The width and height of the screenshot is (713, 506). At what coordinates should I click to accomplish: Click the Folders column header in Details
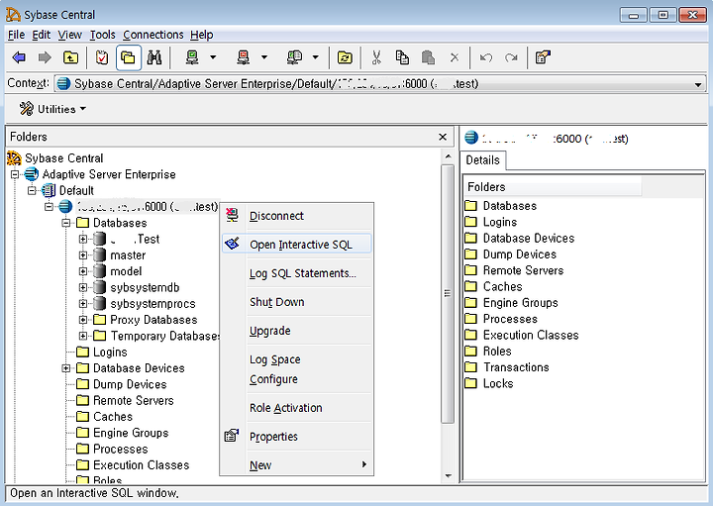(x=553, y=187)
